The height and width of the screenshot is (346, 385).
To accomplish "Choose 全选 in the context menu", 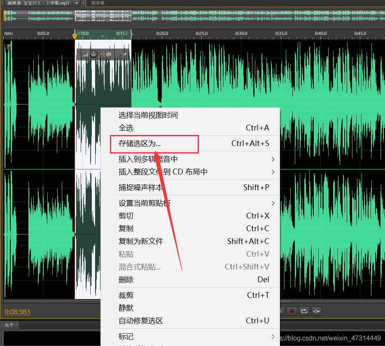I will click(x=126, y=128).
